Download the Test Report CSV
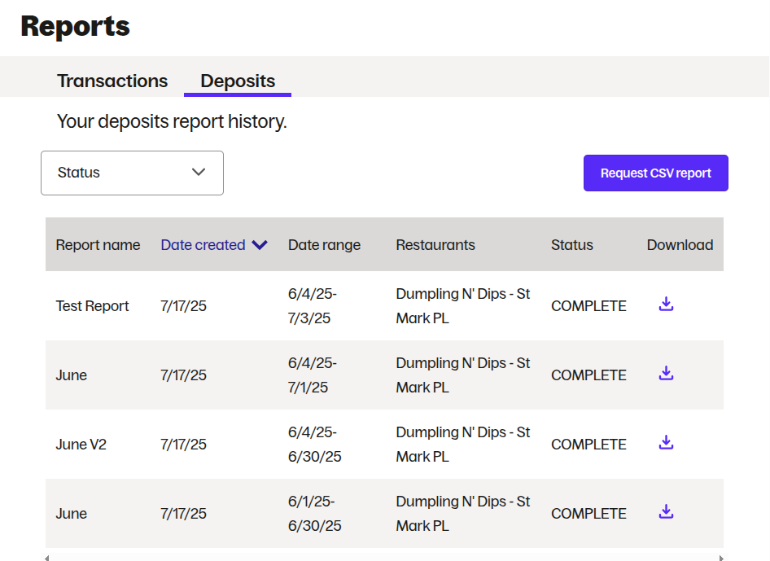Screen dimensions: 770x561 [x=666, y=304]
